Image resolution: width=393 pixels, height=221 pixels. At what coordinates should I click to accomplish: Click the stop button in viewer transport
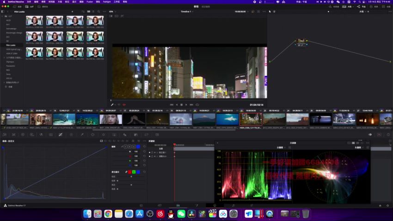click(x=181, y=105)
